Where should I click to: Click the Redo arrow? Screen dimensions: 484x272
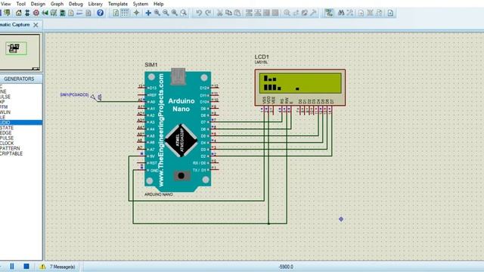click(209, 13)
